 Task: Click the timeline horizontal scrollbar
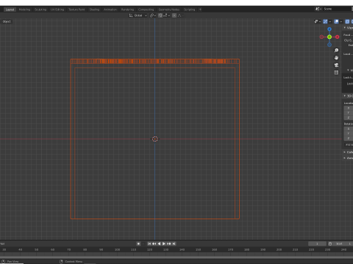pos(176,257)
